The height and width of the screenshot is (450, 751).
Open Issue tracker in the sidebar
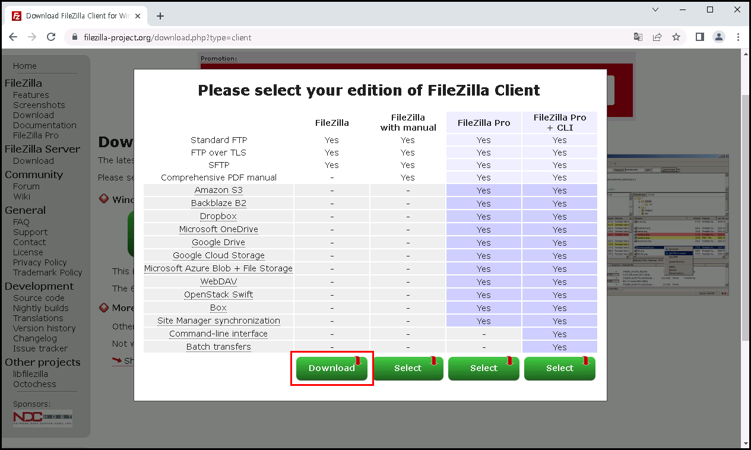click(x=40, y=348)
